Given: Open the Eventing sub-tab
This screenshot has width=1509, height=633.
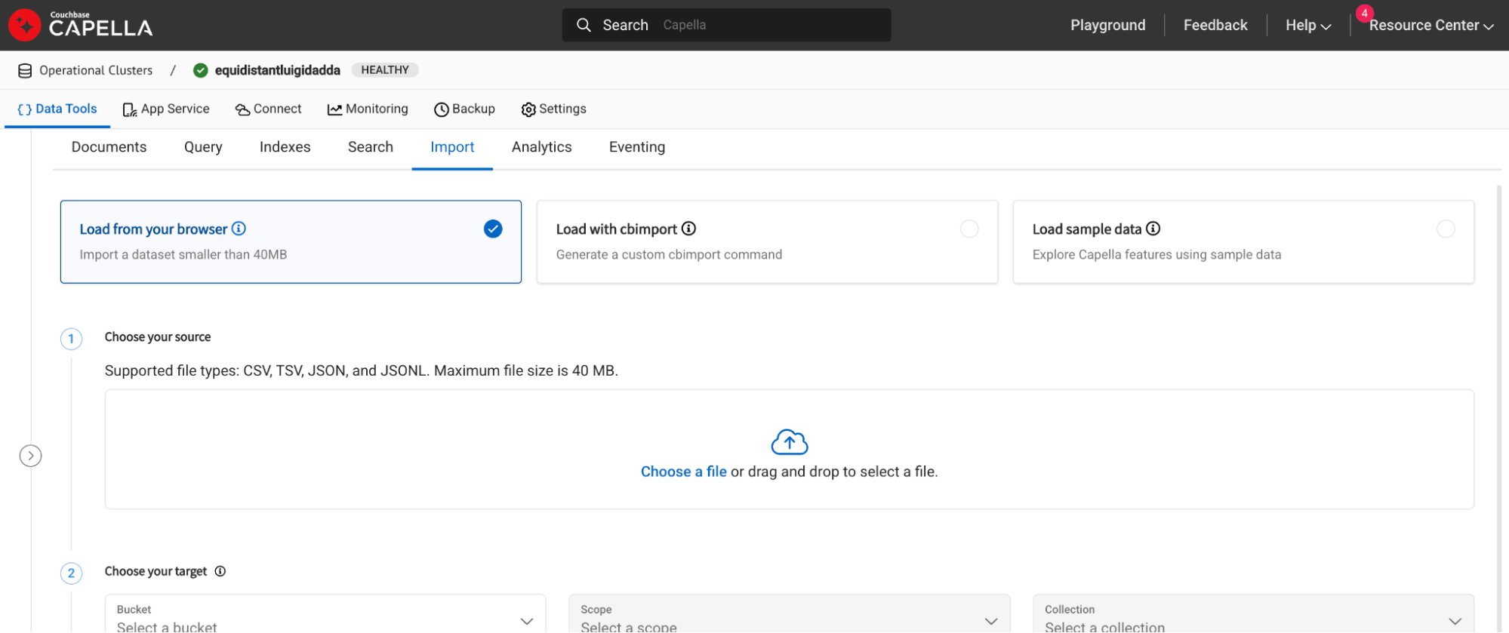Looking at the screenshot, I should (636, 147).
